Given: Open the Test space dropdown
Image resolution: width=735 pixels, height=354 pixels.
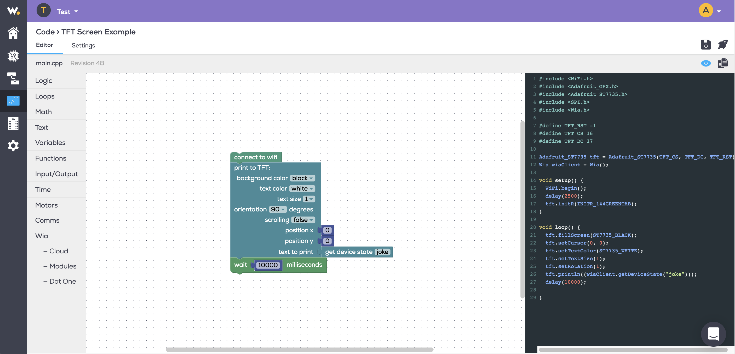Looking at the screenshot, I should pos(67,12).
